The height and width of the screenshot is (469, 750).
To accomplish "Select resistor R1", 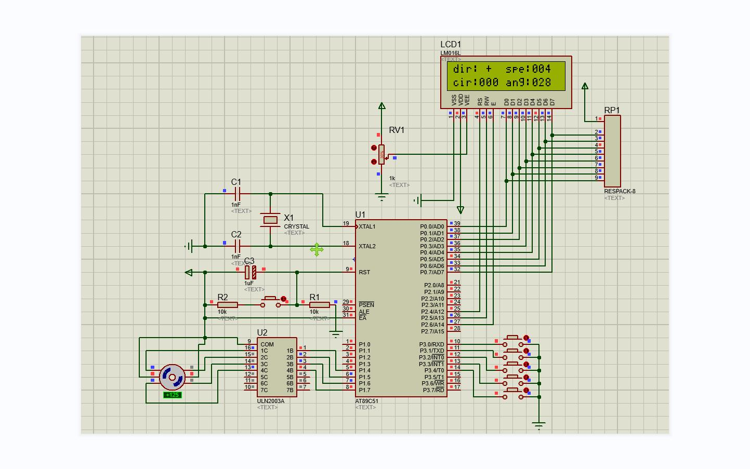I will click(319, 305).
